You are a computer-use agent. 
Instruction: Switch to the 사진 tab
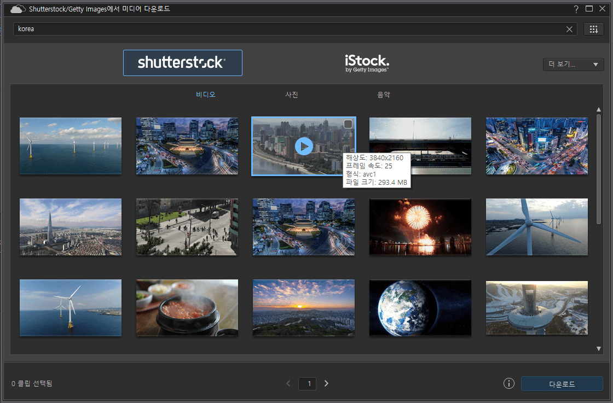[292, 95]
